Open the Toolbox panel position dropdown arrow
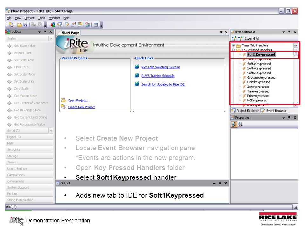This screenshot has height=229, width=305. tap(39, 32)
